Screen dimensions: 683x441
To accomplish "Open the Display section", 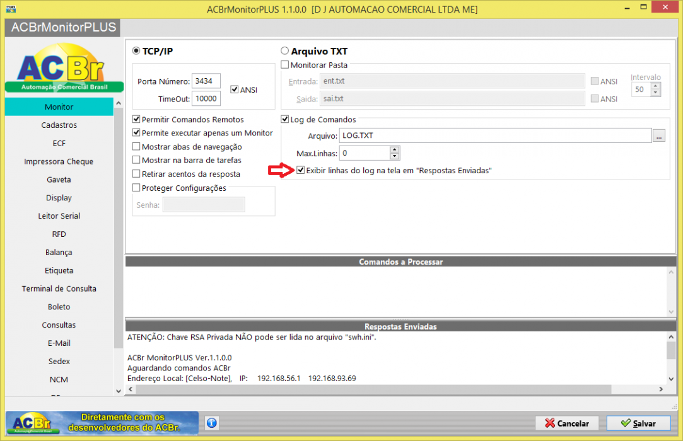I will pos(59,198).
